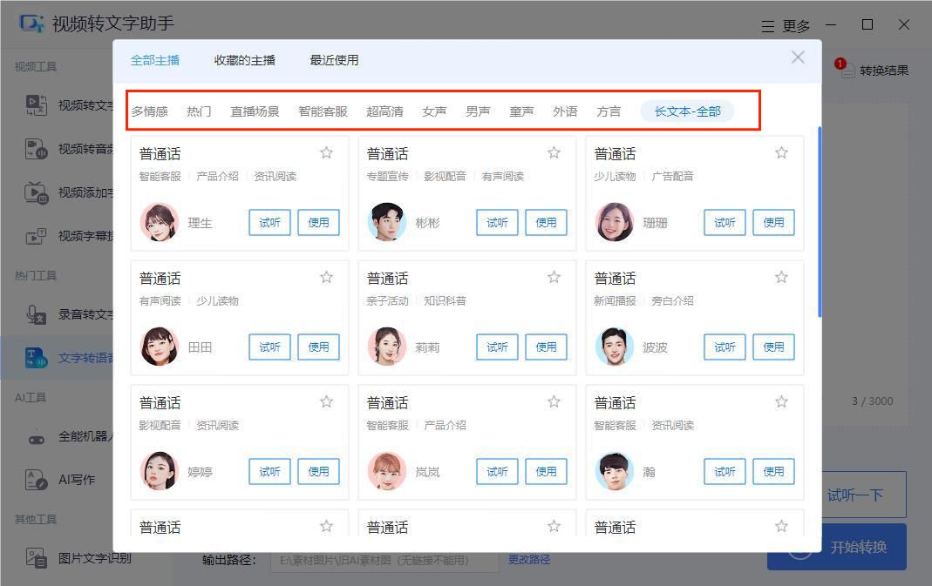Favorite the 瀚 voice with star icon
Viewport: 932px width, 586px height.
pyautogui.click(x=782, y=402)
